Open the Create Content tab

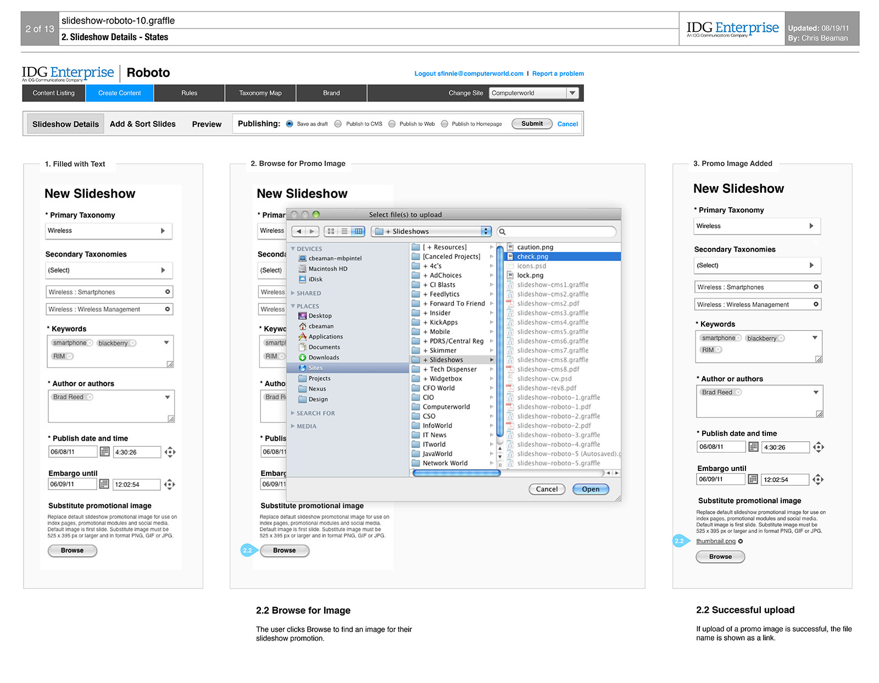click(x=119, y=93)
